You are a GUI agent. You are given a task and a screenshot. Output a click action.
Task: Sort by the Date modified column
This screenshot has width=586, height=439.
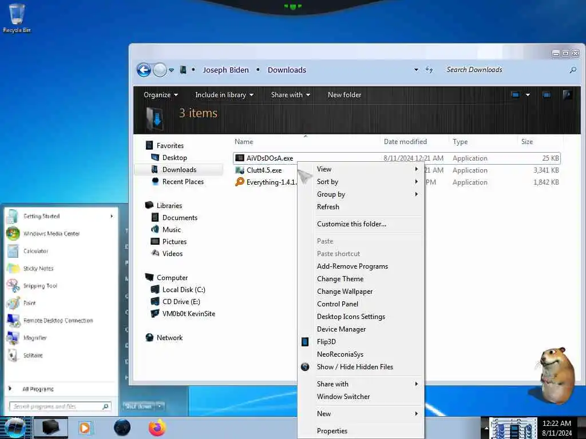405,142
